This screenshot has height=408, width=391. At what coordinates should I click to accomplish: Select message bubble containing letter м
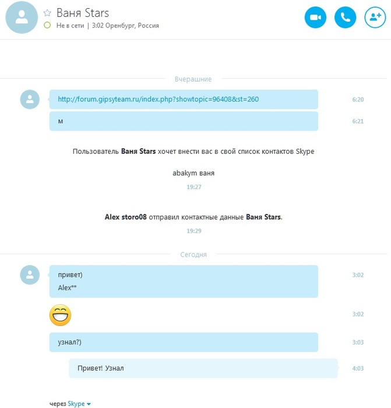point(184,121)
